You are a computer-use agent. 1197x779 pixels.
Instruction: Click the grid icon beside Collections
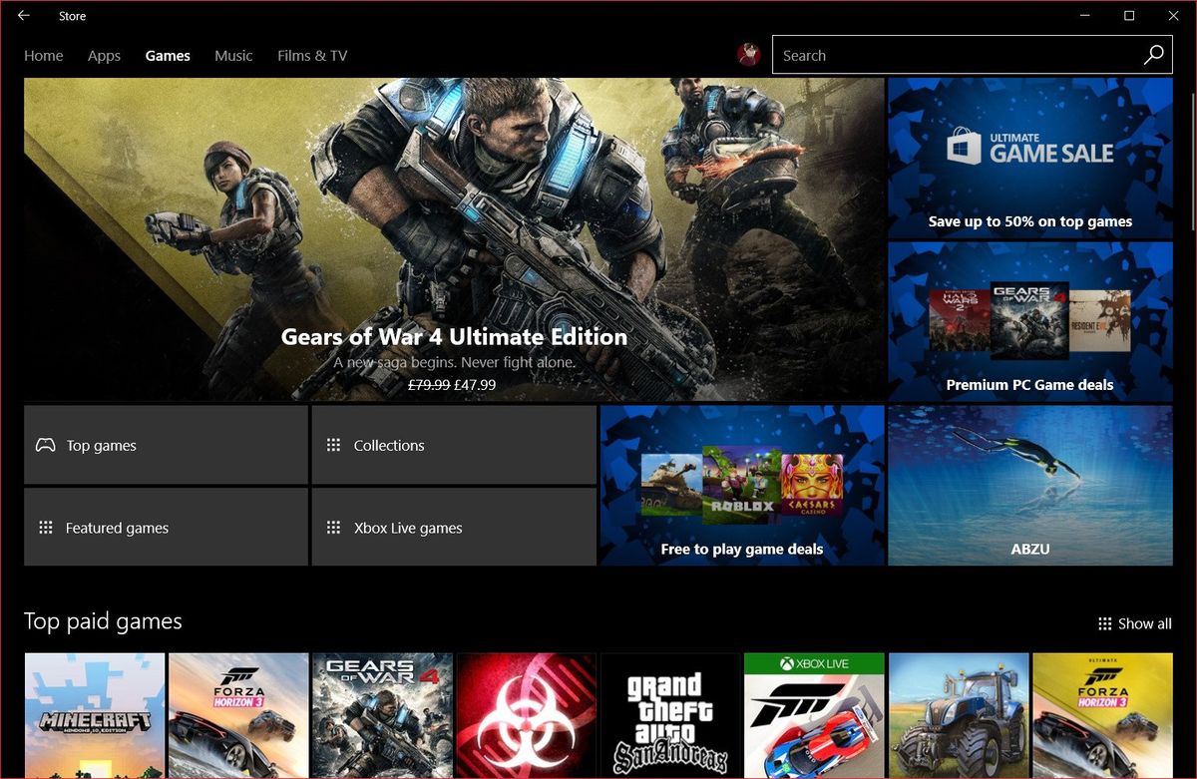pyautogui.click(x=334, y=445)
